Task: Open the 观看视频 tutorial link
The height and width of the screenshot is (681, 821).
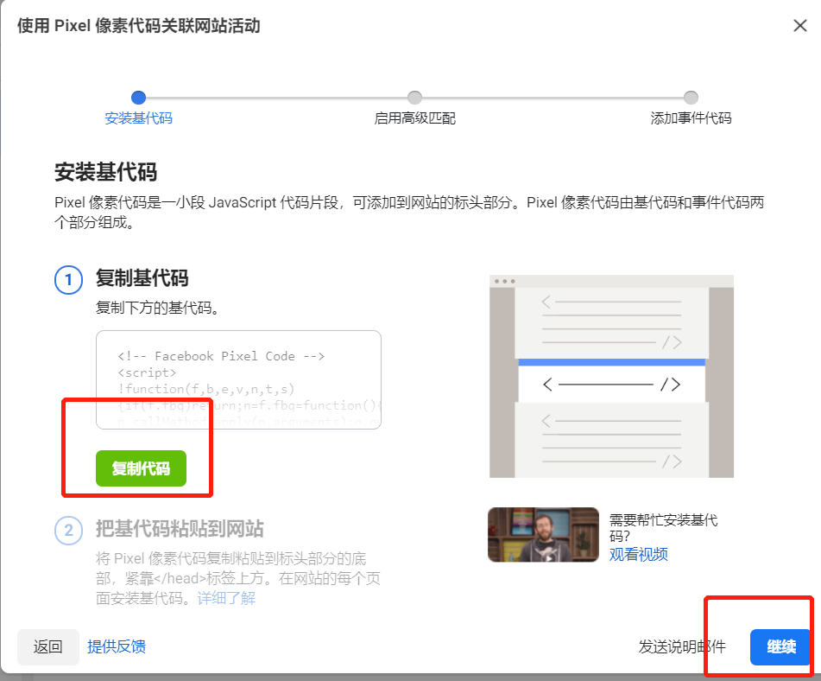Action: [x=638, y=553]
